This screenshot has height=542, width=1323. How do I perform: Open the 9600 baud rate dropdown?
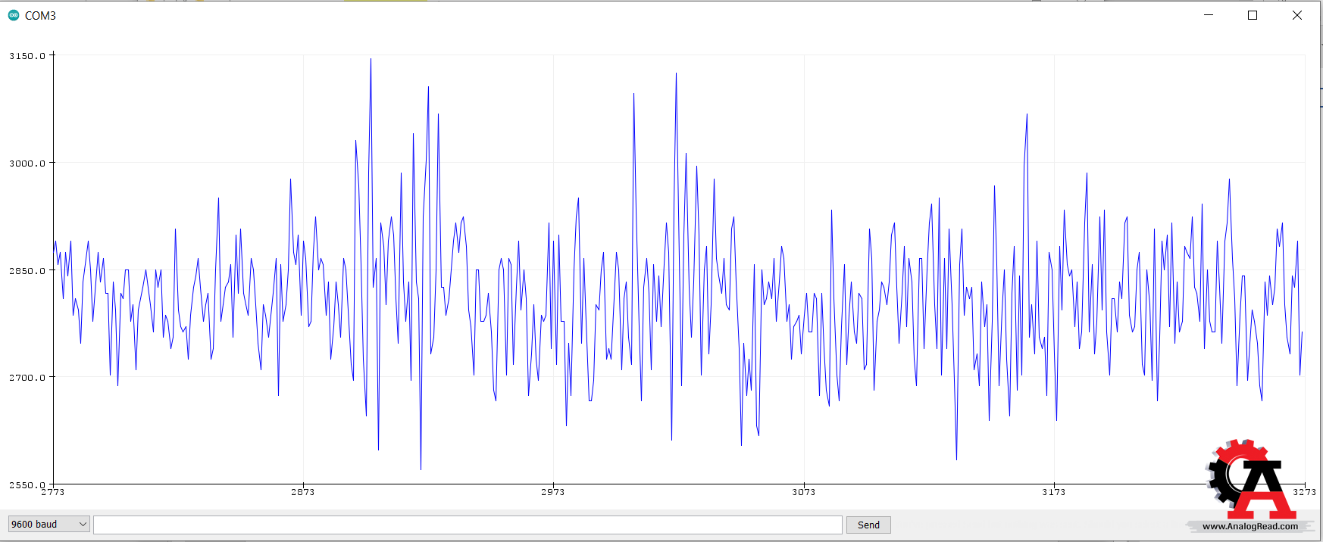[48, 525]
